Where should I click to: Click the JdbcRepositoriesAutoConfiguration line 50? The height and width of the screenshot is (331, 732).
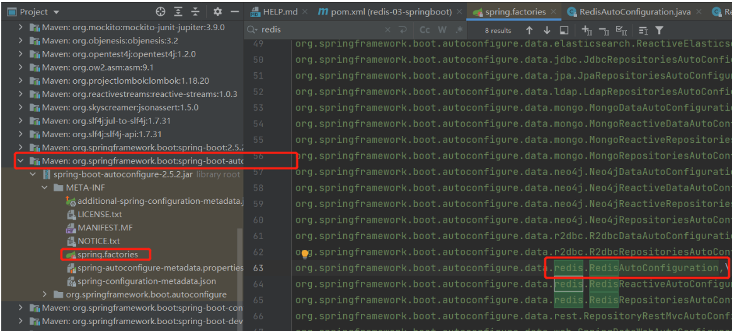coord(513,60)
